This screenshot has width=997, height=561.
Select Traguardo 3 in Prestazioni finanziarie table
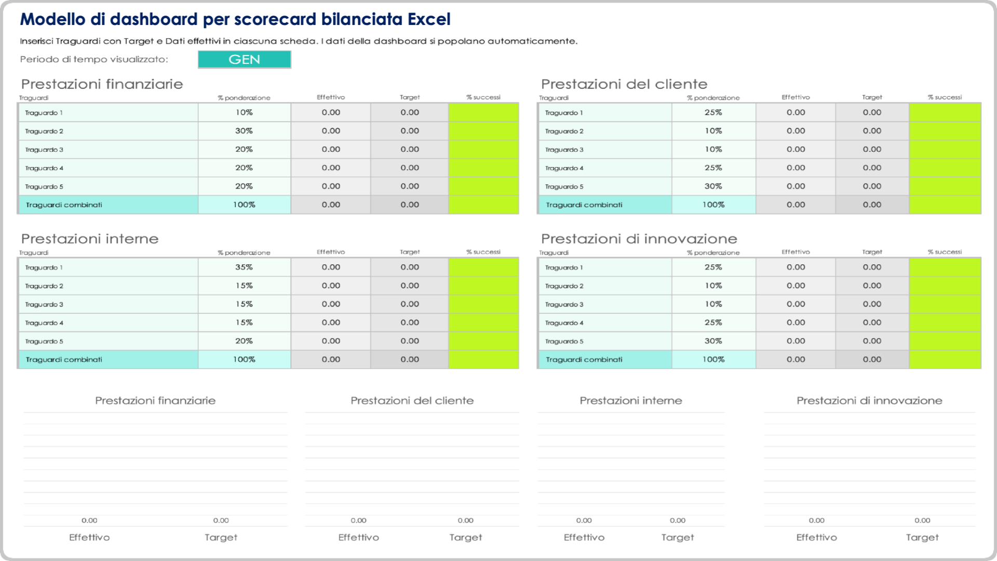[x=108, y=150]
